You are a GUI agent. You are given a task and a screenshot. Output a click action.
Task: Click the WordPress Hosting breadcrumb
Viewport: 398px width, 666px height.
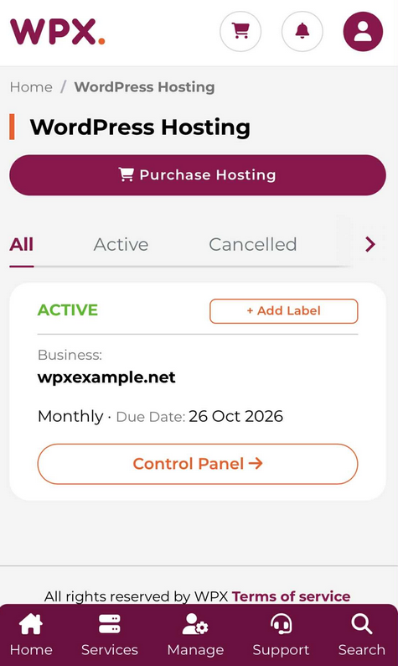pyautogui.click(x=144, y=87)
